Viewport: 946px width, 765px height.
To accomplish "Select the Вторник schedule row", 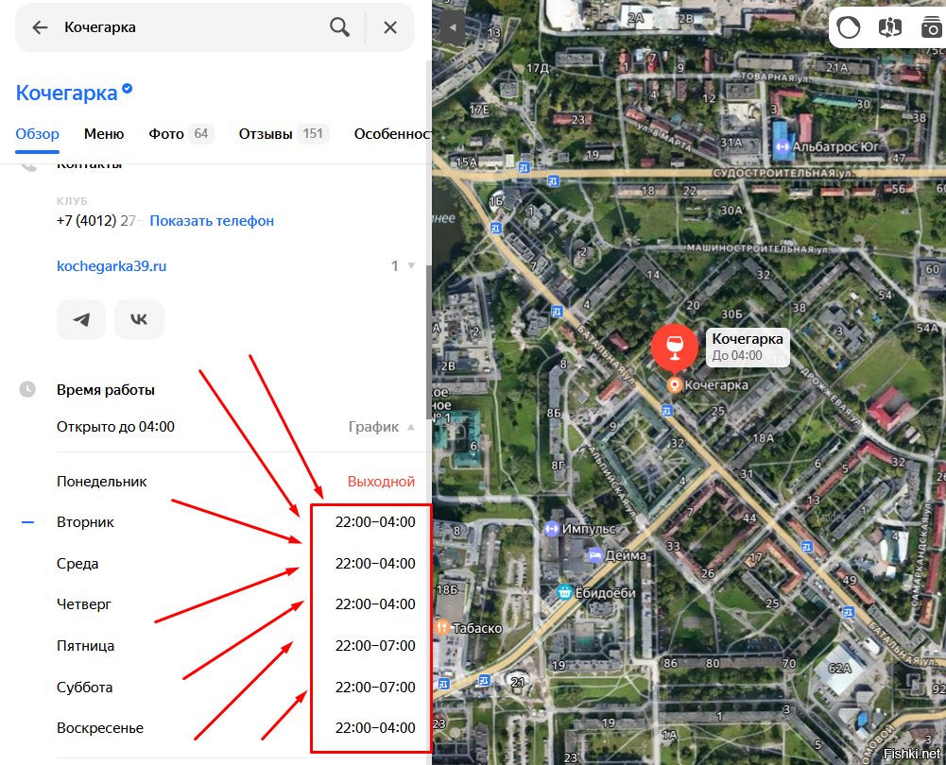I will 236,522.
